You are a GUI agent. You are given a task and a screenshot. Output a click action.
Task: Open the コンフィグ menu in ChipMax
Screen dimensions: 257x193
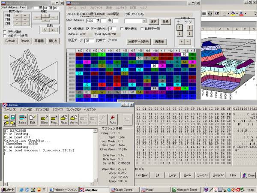point(73,109)
